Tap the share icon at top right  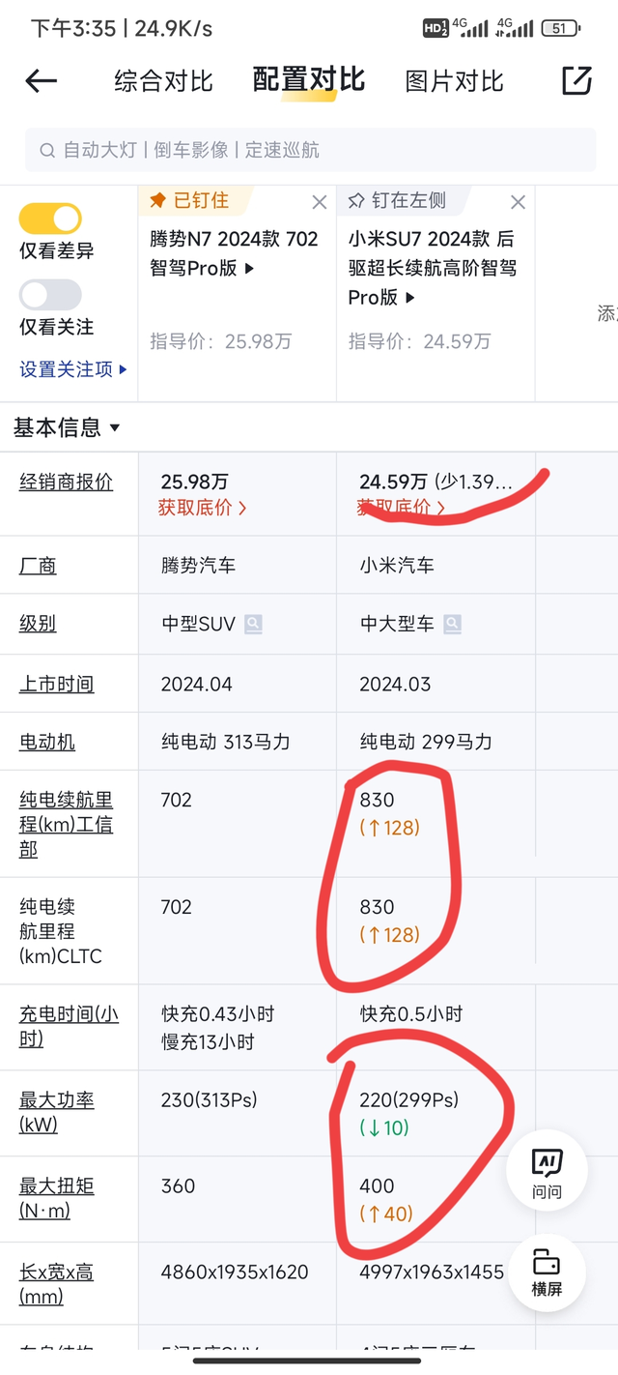pos(576,81)
